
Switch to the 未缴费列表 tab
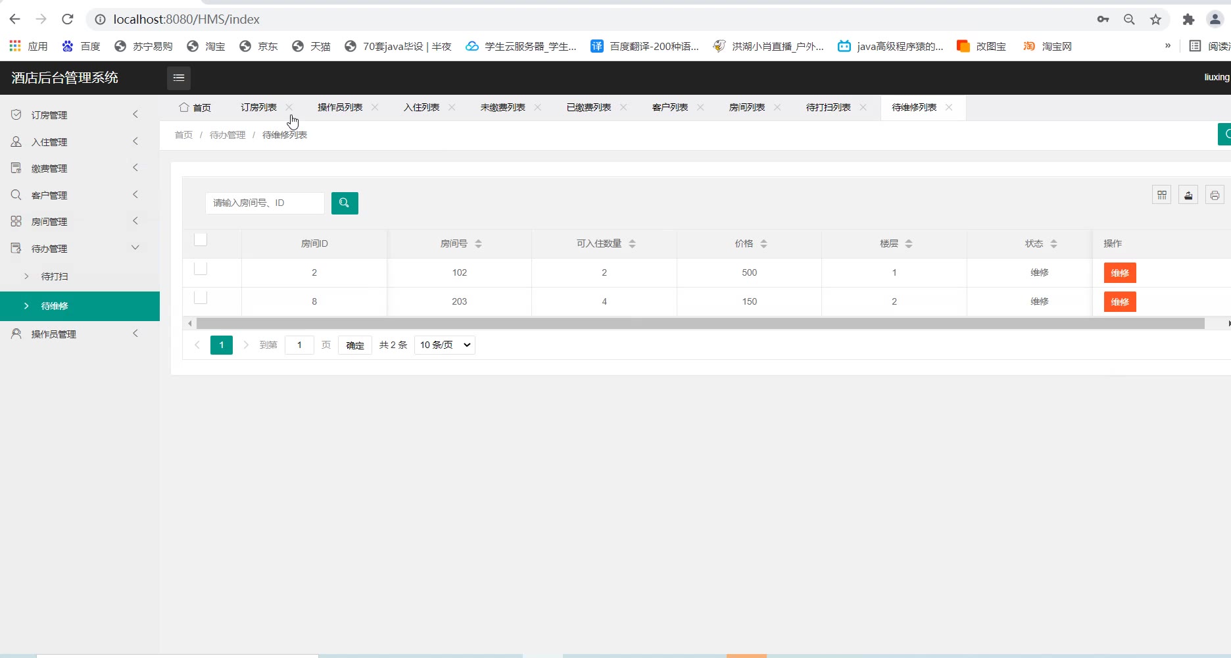click(x=502, y=107)
